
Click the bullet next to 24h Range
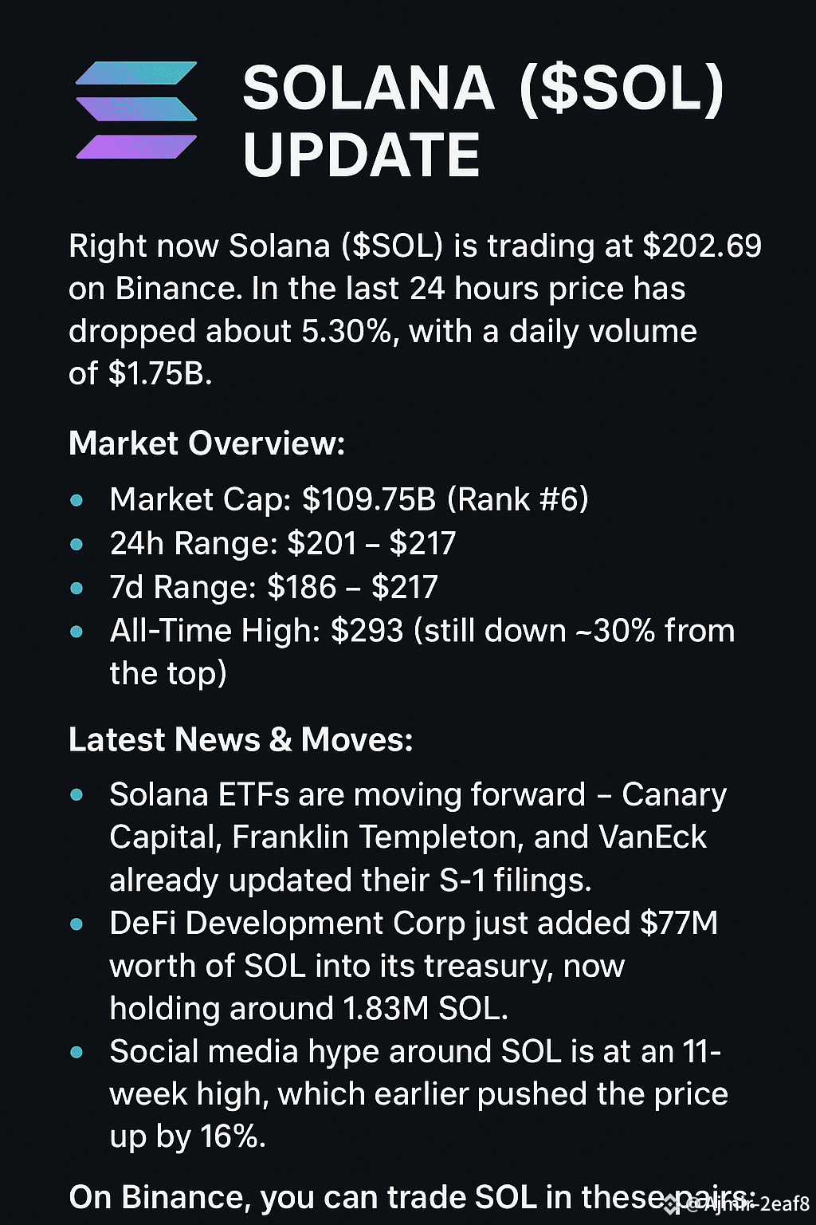(x=77, y=545)
